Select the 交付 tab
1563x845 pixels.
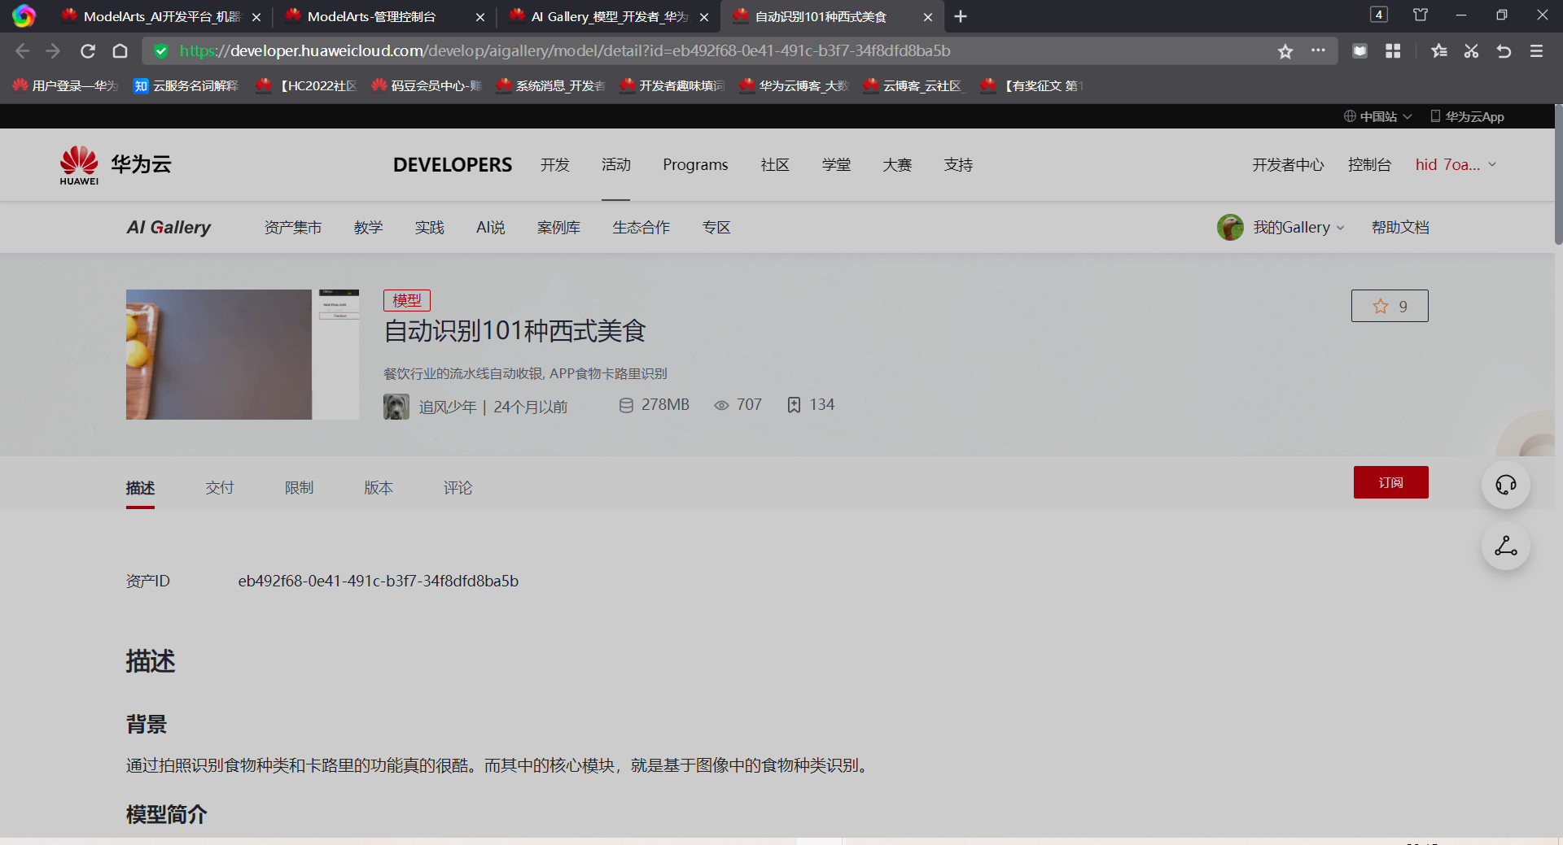(220, 488)
